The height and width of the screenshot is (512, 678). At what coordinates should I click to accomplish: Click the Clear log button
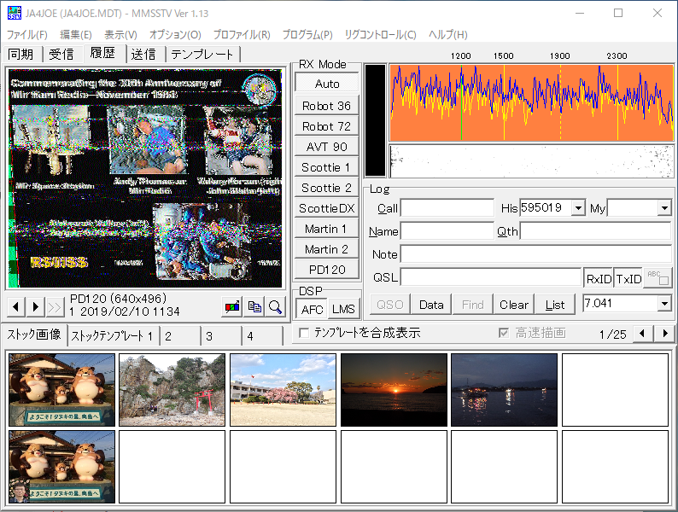(x=514, y=305)
